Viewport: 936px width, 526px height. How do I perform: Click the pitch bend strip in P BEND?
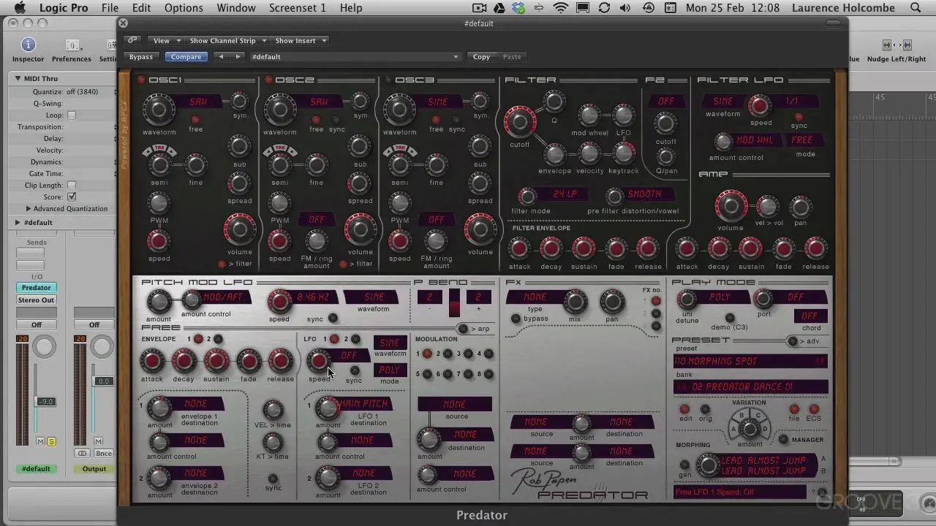pyautogui.click(x=454, y=302)
